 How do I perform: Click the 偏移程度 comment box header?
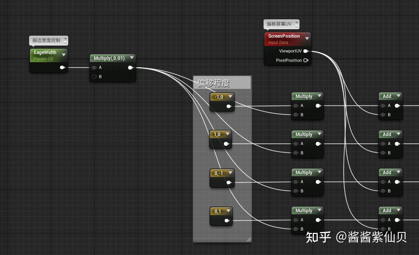[222, 82]
